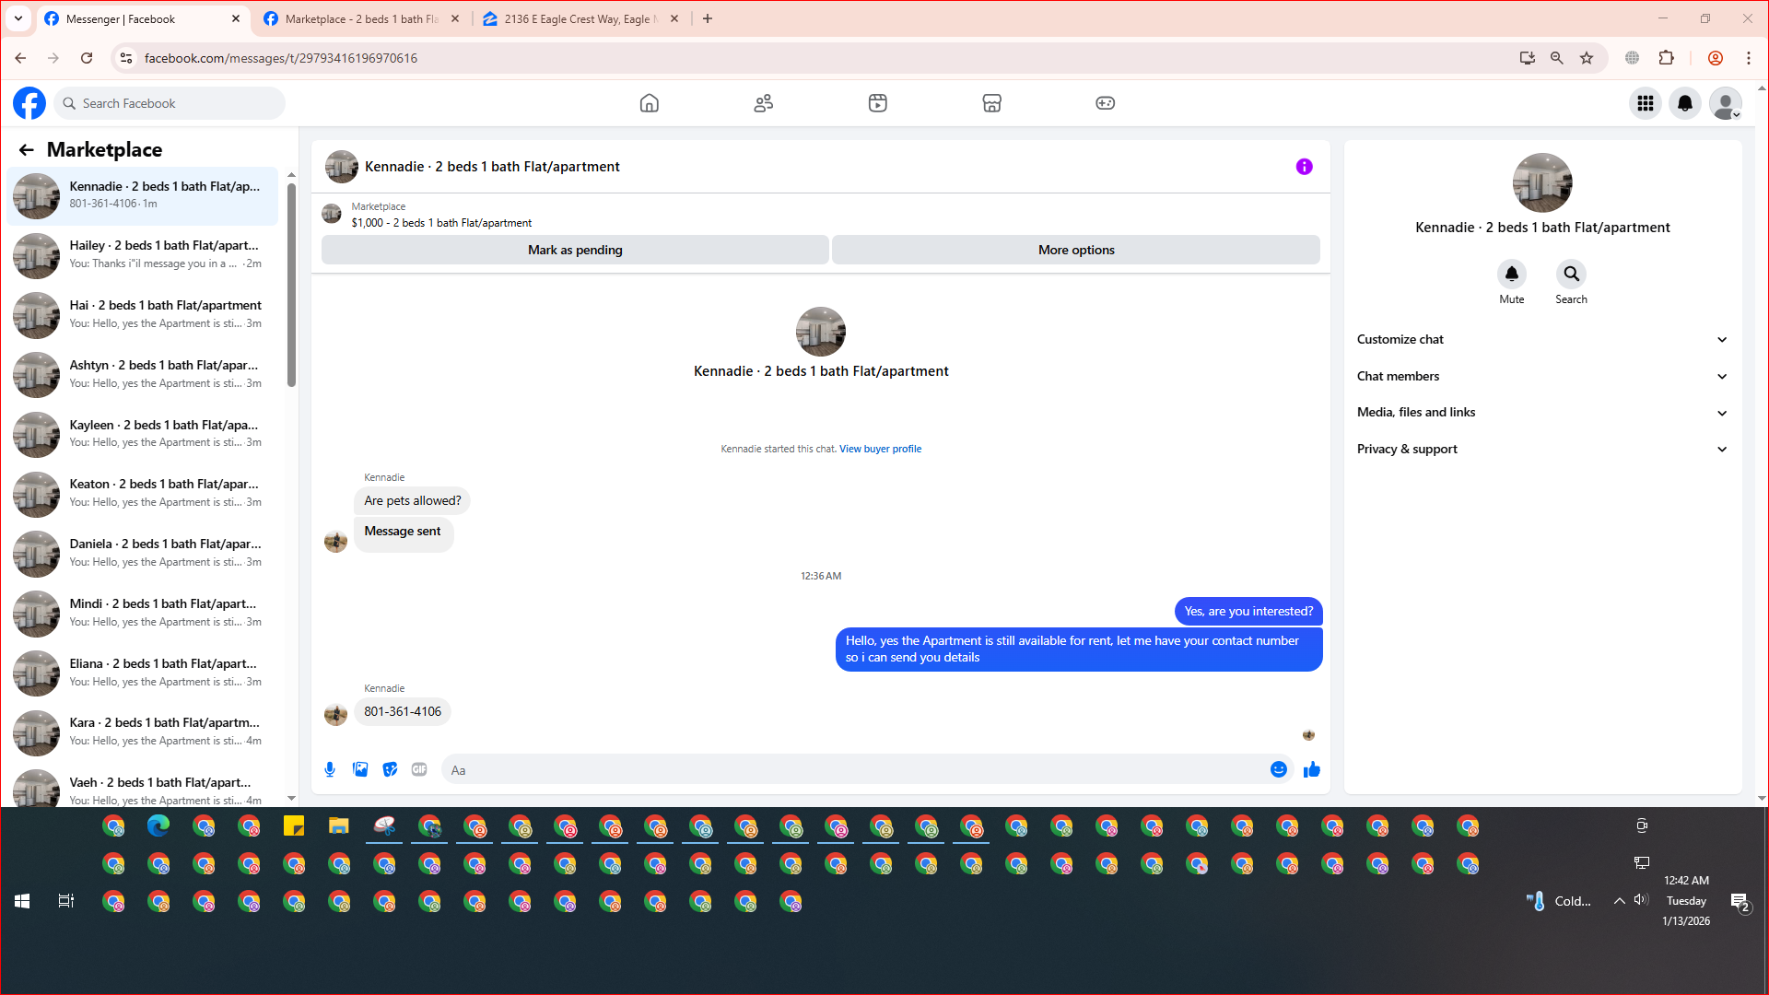Switch to the Marketplace browser tab
The width and height of the screenshot is (1769, 995).
[x=361, y=18]
